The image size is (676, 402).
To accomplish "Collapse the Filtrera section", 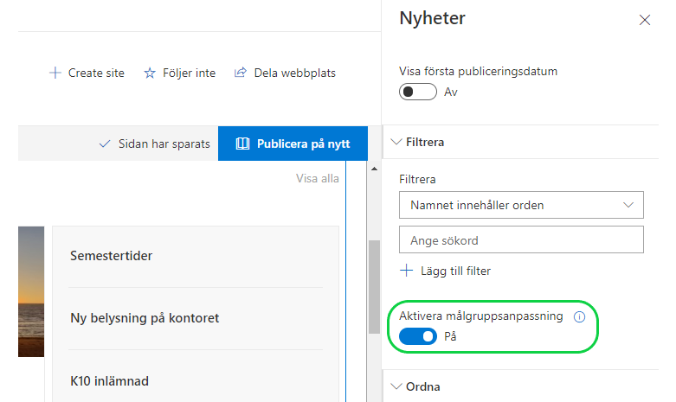I will [398, 142].
